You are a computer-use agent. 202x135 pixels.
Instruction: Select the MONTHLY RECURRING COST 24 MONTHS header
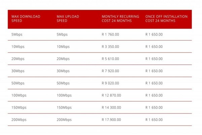120,19
